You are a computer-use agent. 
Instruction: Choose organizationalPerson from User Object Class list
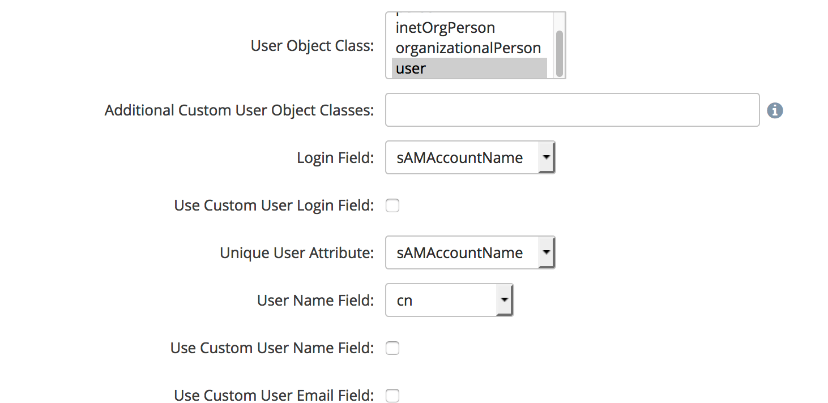click(468, 48)
